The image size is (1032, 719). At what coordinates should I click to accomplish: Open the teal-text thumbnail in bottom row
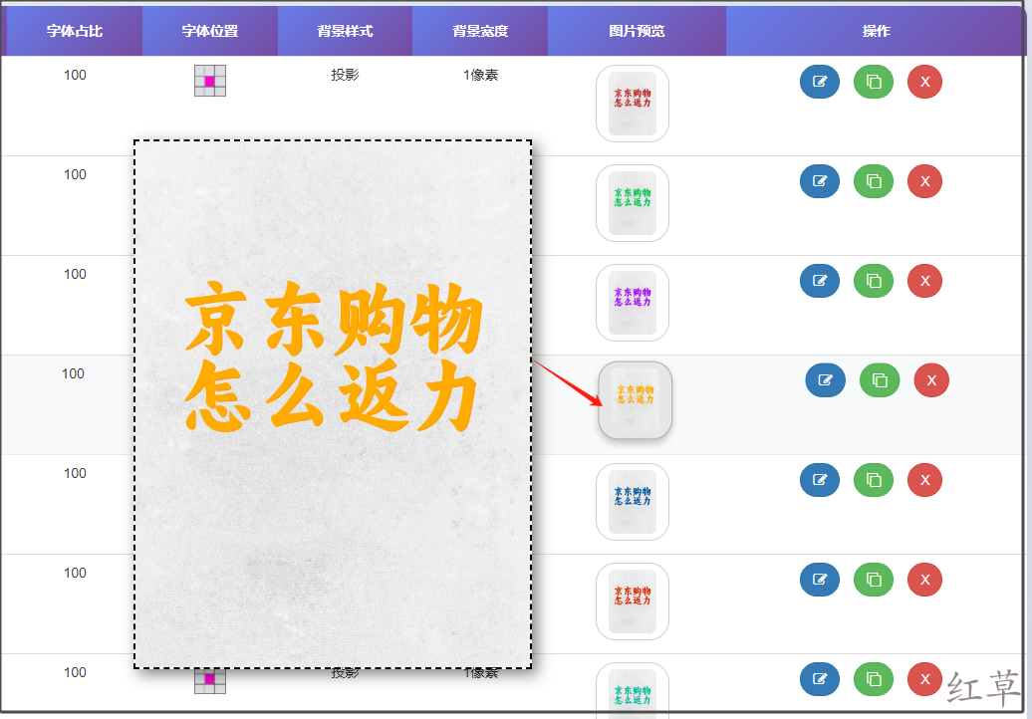coord(633,691)
